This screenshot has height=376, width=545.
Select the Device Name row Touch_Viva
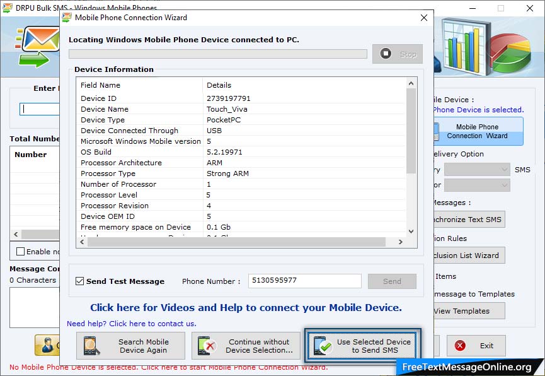tap(241, 109)
